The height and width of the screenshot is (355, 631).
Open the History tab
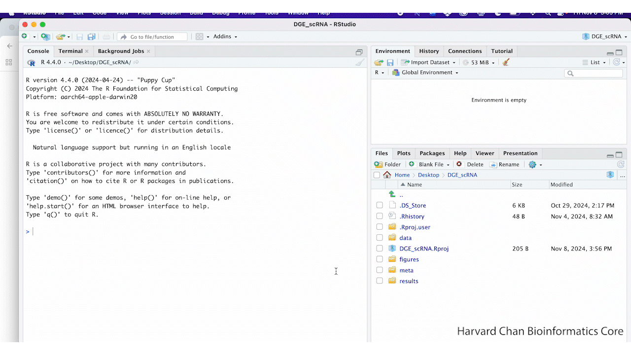[429, 51]
